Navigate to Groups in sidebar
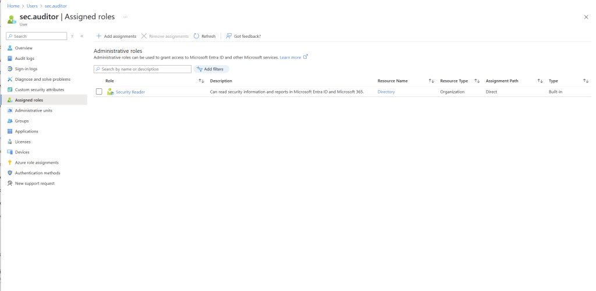596x291 pixels. (x=22, y=121)
